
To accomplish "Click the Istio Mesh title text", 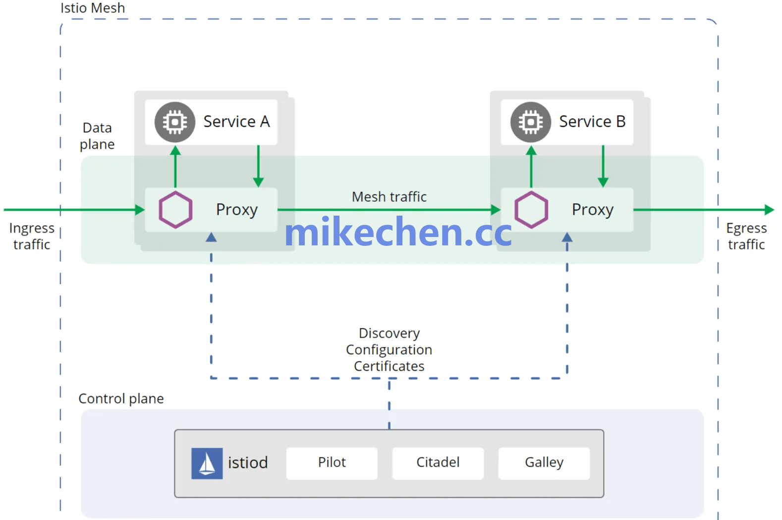I will pos(93,8).
